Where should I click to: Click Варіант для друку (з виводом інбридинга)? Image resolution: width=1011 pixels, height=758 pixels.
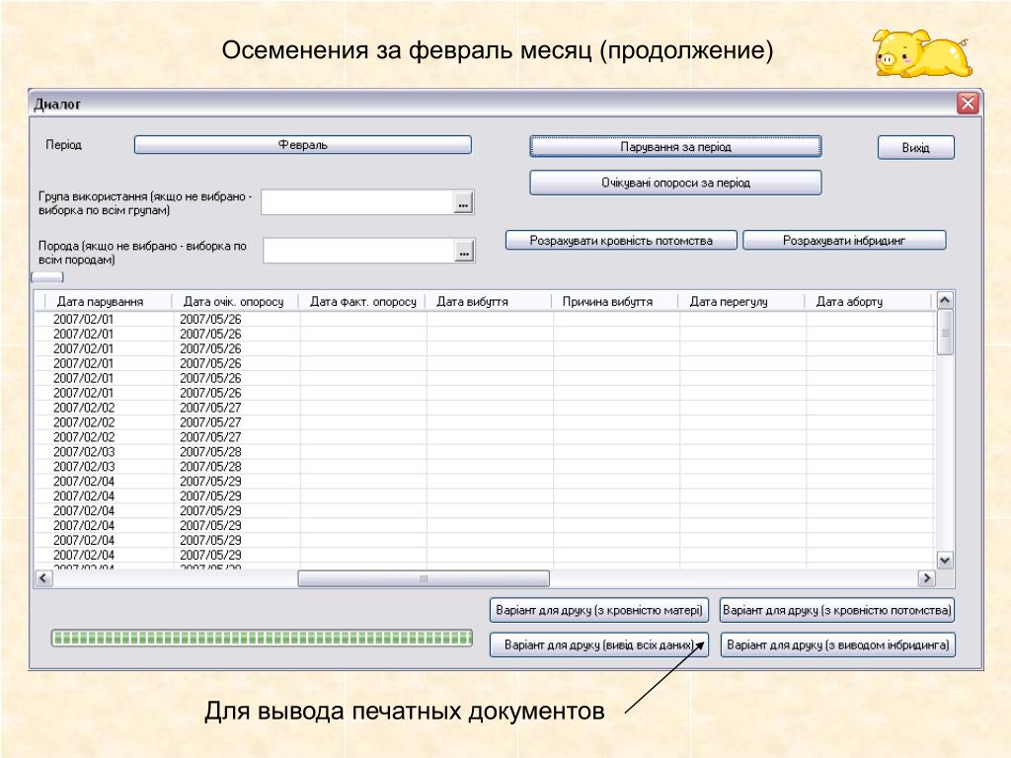(837, 644)
